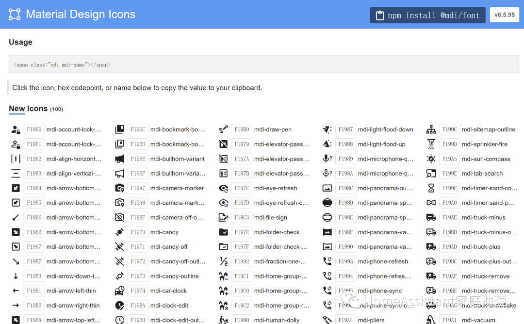The image size is (524, 324).
Task: Click the mdi-light-flood-down icon
Action: pyautogui.click(x=327, y=130)
